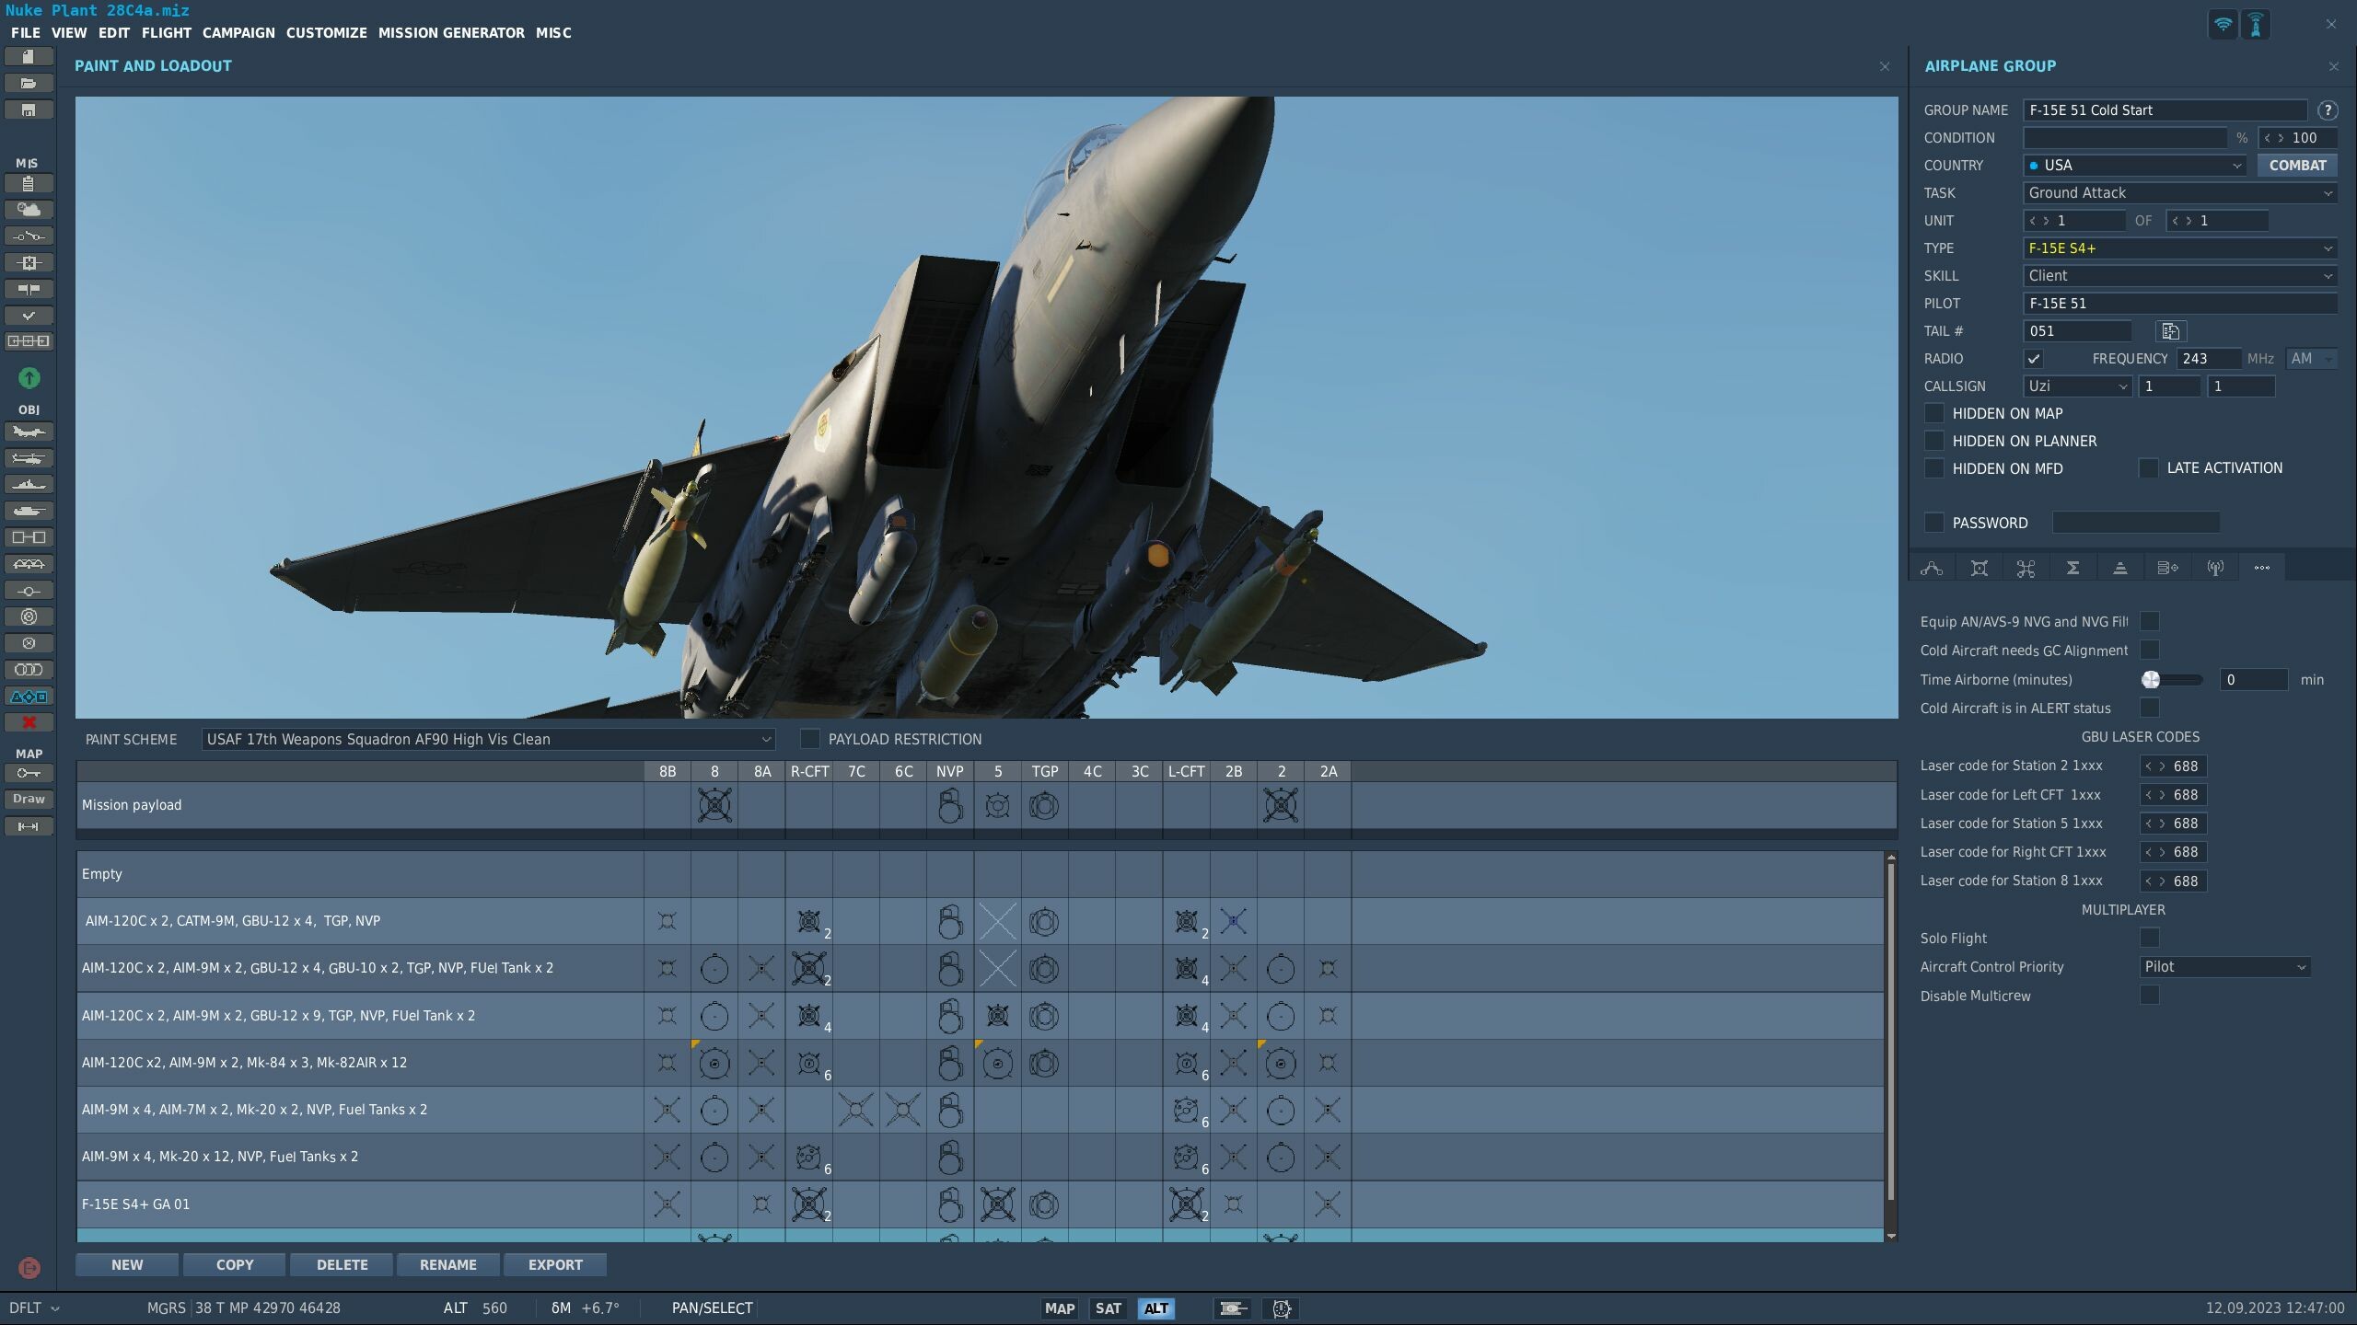The height and width of the screenshot is (1325, 2357).
Task: Click the antenna tower icon in title bar
Action: 2256,25
